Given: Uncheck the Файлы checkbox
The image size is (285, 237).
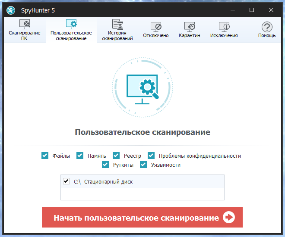Looking at the screenshot, I should [x=45, y=156].
